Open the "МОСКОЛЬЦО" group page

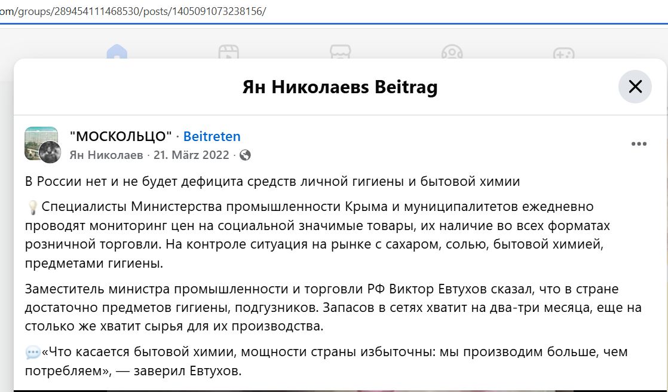pos(121,136)
